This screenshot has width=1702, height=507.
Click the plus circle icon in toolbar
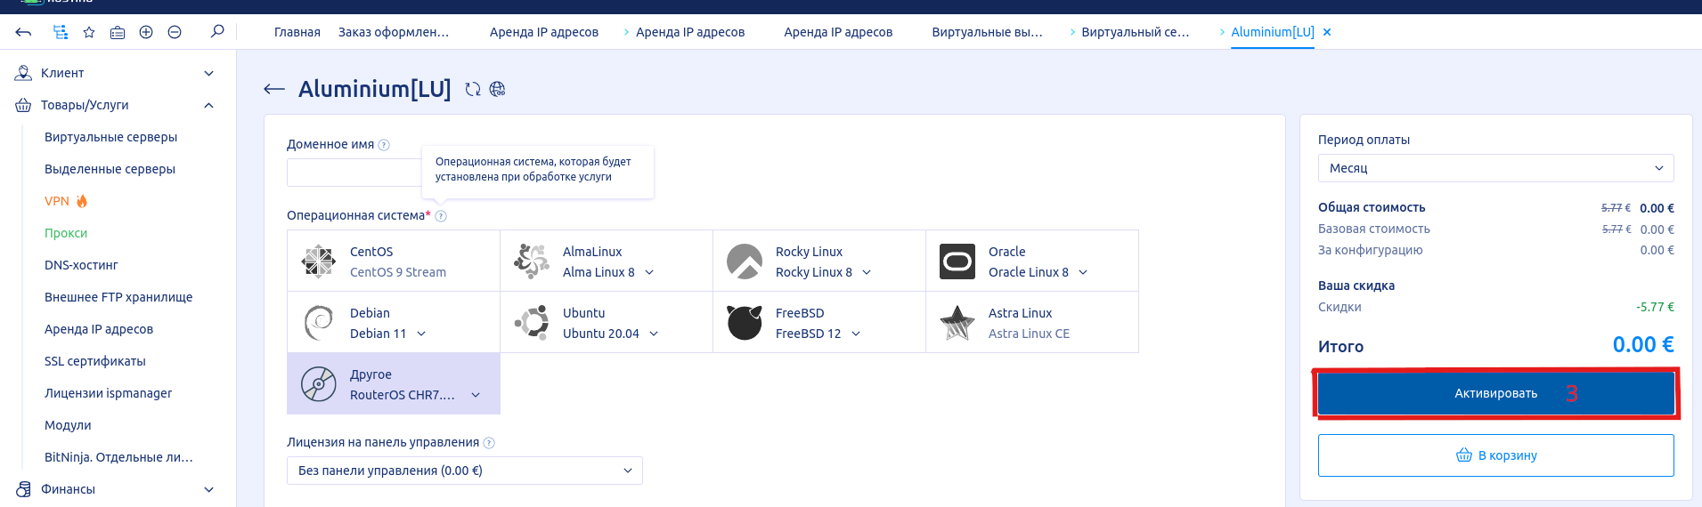(146, 32)
